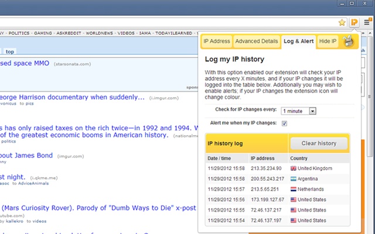This screenshot has height=234, width=375.
Task: Click the rabbit mascot logo in popup
Action: (x=347, y=41)
